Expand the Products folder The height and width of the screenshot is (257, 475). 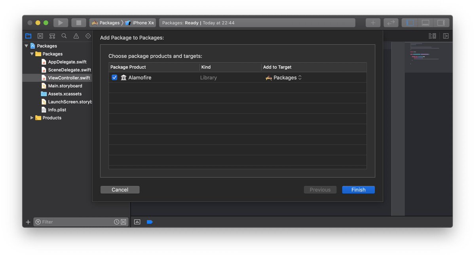coord(32,118)
